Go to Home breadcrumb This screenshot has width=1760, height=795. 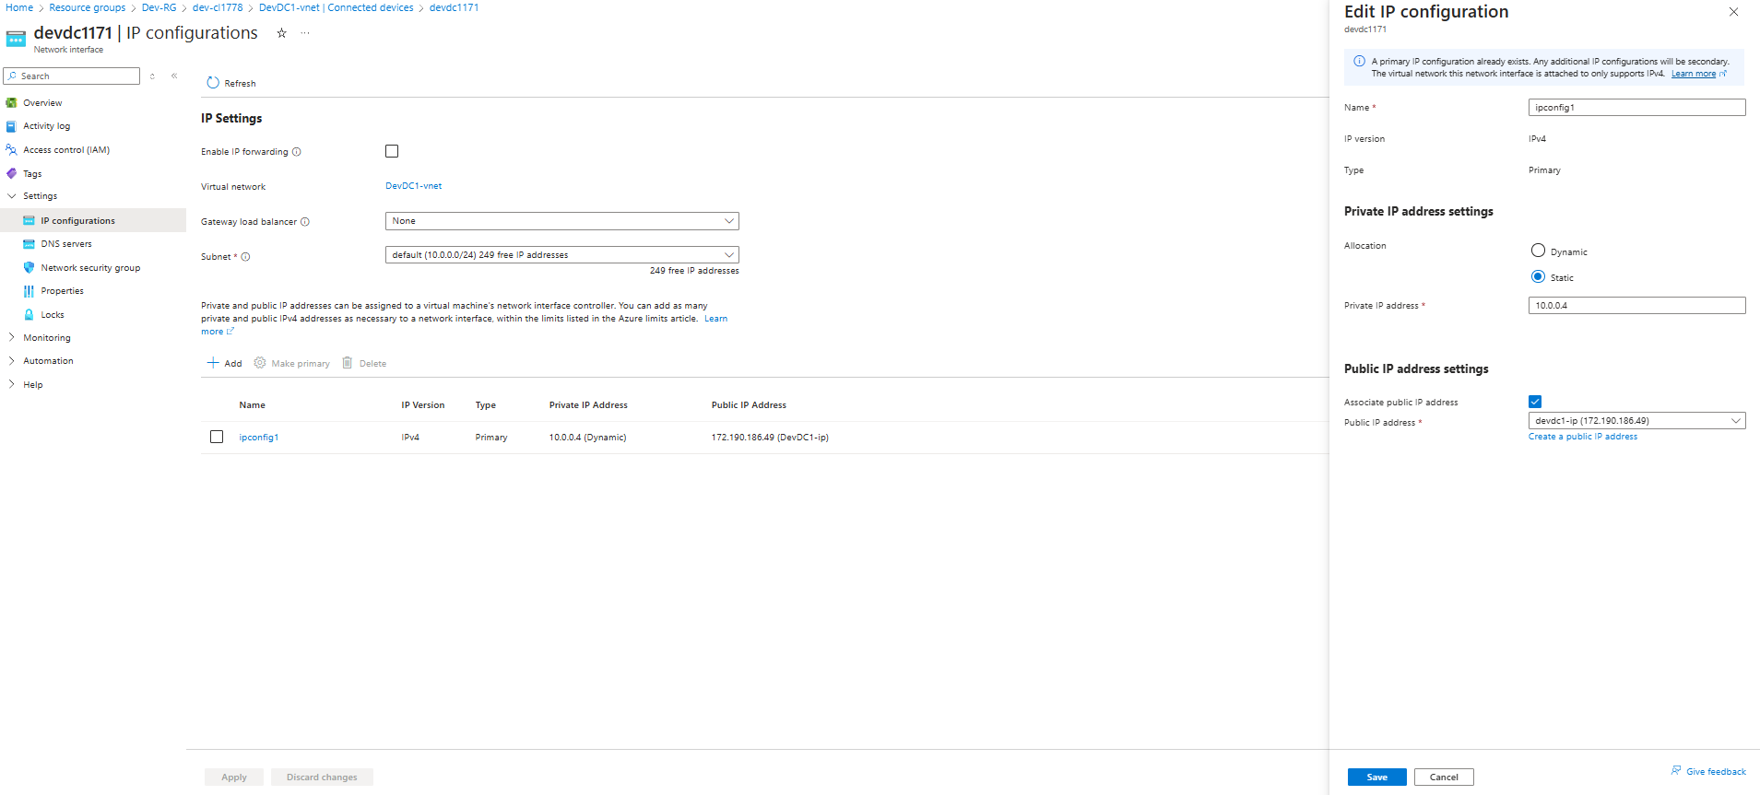(x=19, y=7)
